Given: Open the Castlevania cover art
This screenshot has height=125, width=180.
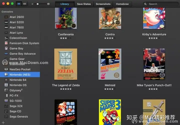Looking at the screenshot, I should [x=66, y=18].
